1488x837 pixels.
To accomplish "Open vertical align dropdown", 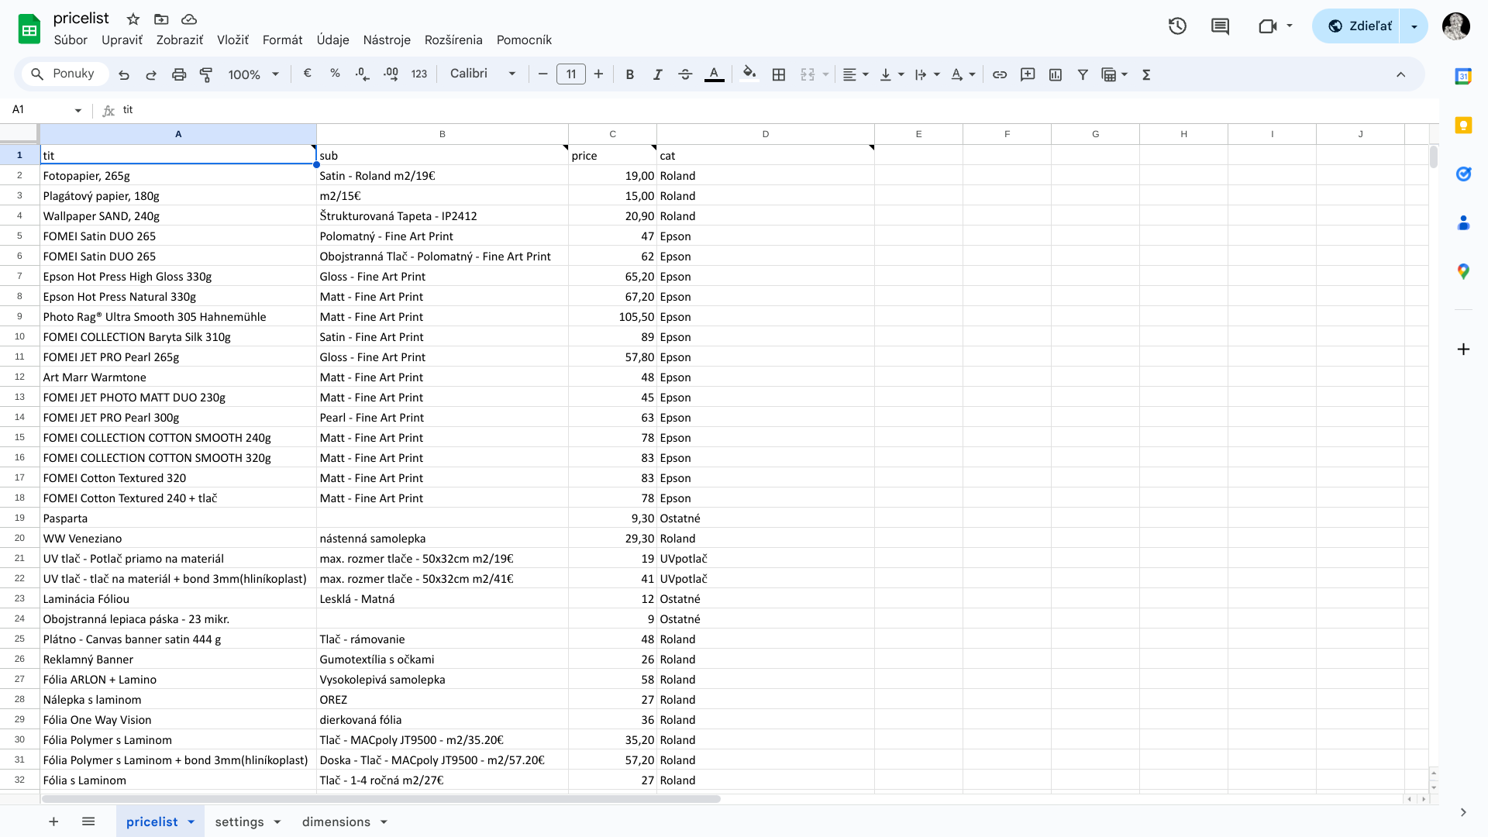I will (x=892, y=74).
